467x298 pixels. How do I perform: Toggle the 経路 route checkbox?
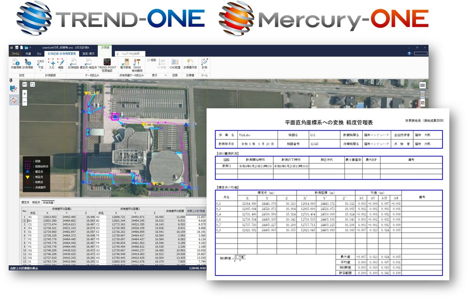click(149, 60)
